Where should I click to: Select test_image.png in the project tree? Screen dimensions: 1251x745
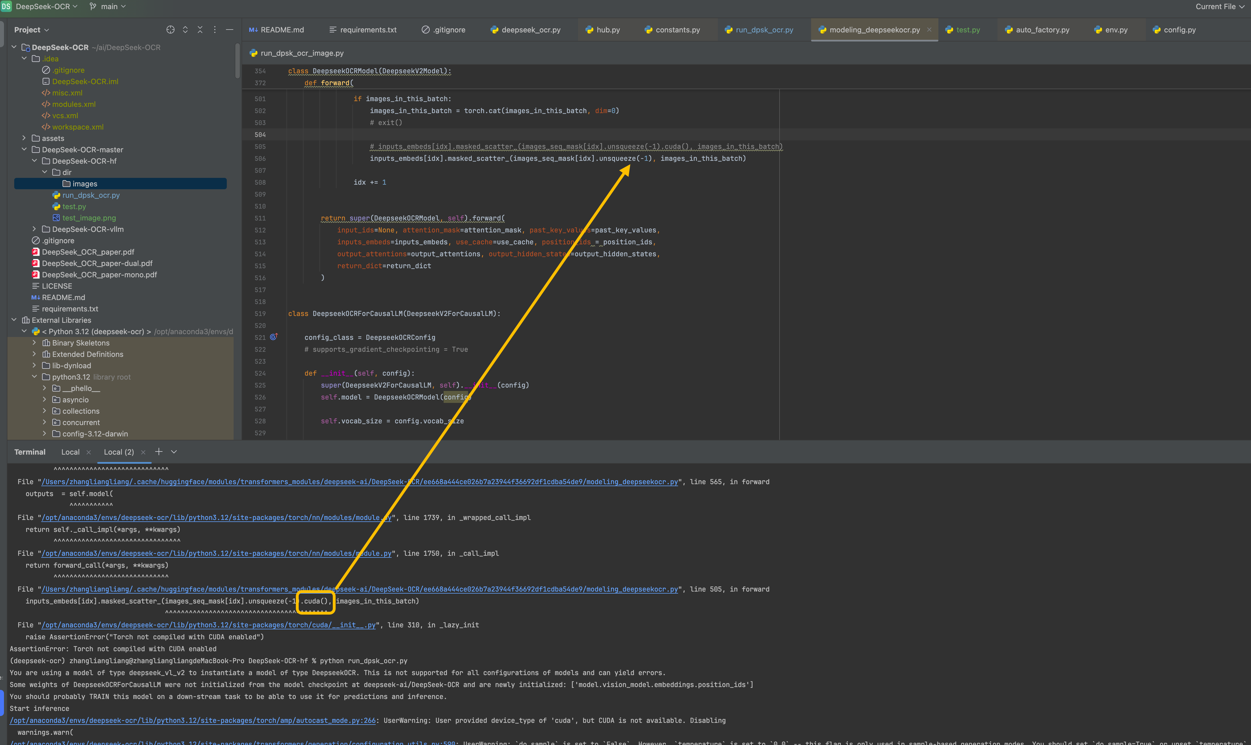click(89, 218)
